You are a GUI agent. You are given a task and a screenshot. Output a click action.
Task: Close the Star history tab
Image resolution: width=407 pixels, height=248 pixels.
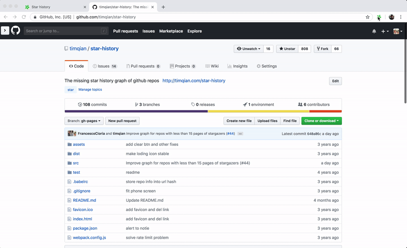[85, 7]
